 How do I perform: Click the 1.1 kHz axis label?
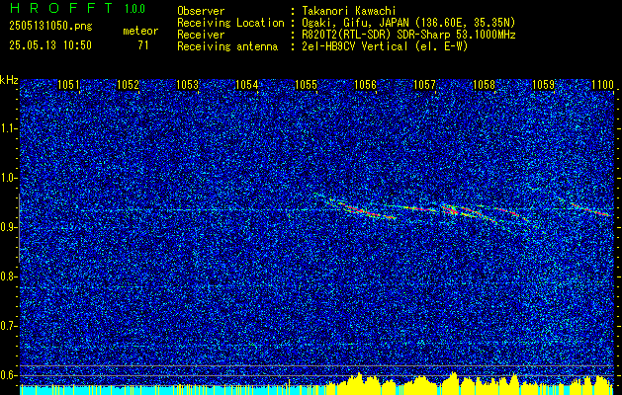8,128
